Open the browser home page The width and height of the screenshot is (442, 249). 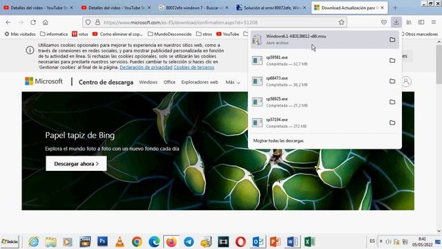pyautogui.click(x=46, y=22)
